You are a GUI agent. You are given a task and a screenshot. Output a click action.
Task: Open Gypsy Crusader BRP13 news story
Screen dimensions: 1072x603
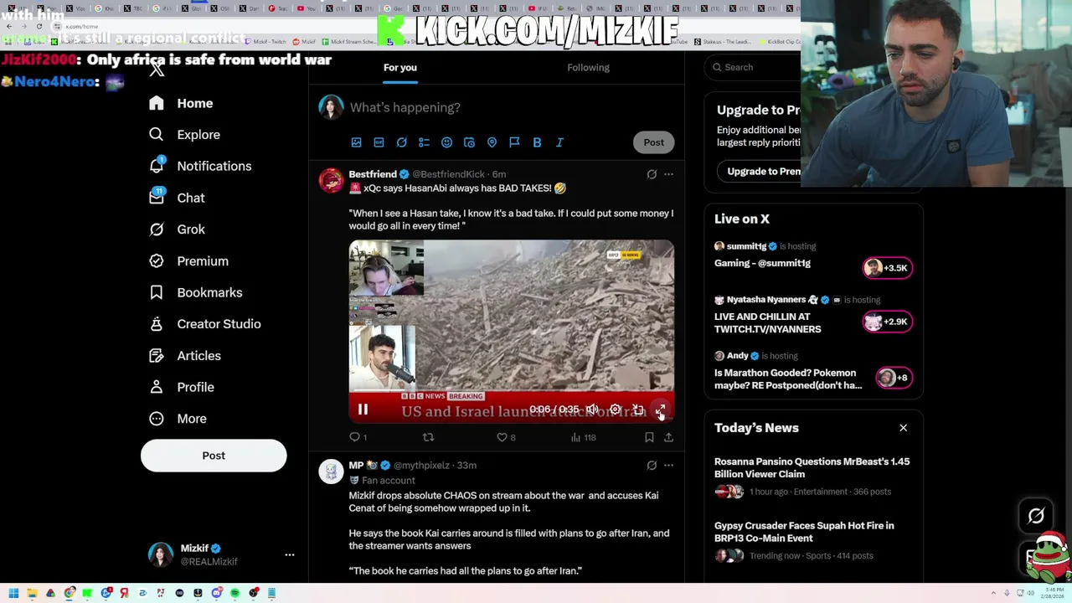(812, 540)
